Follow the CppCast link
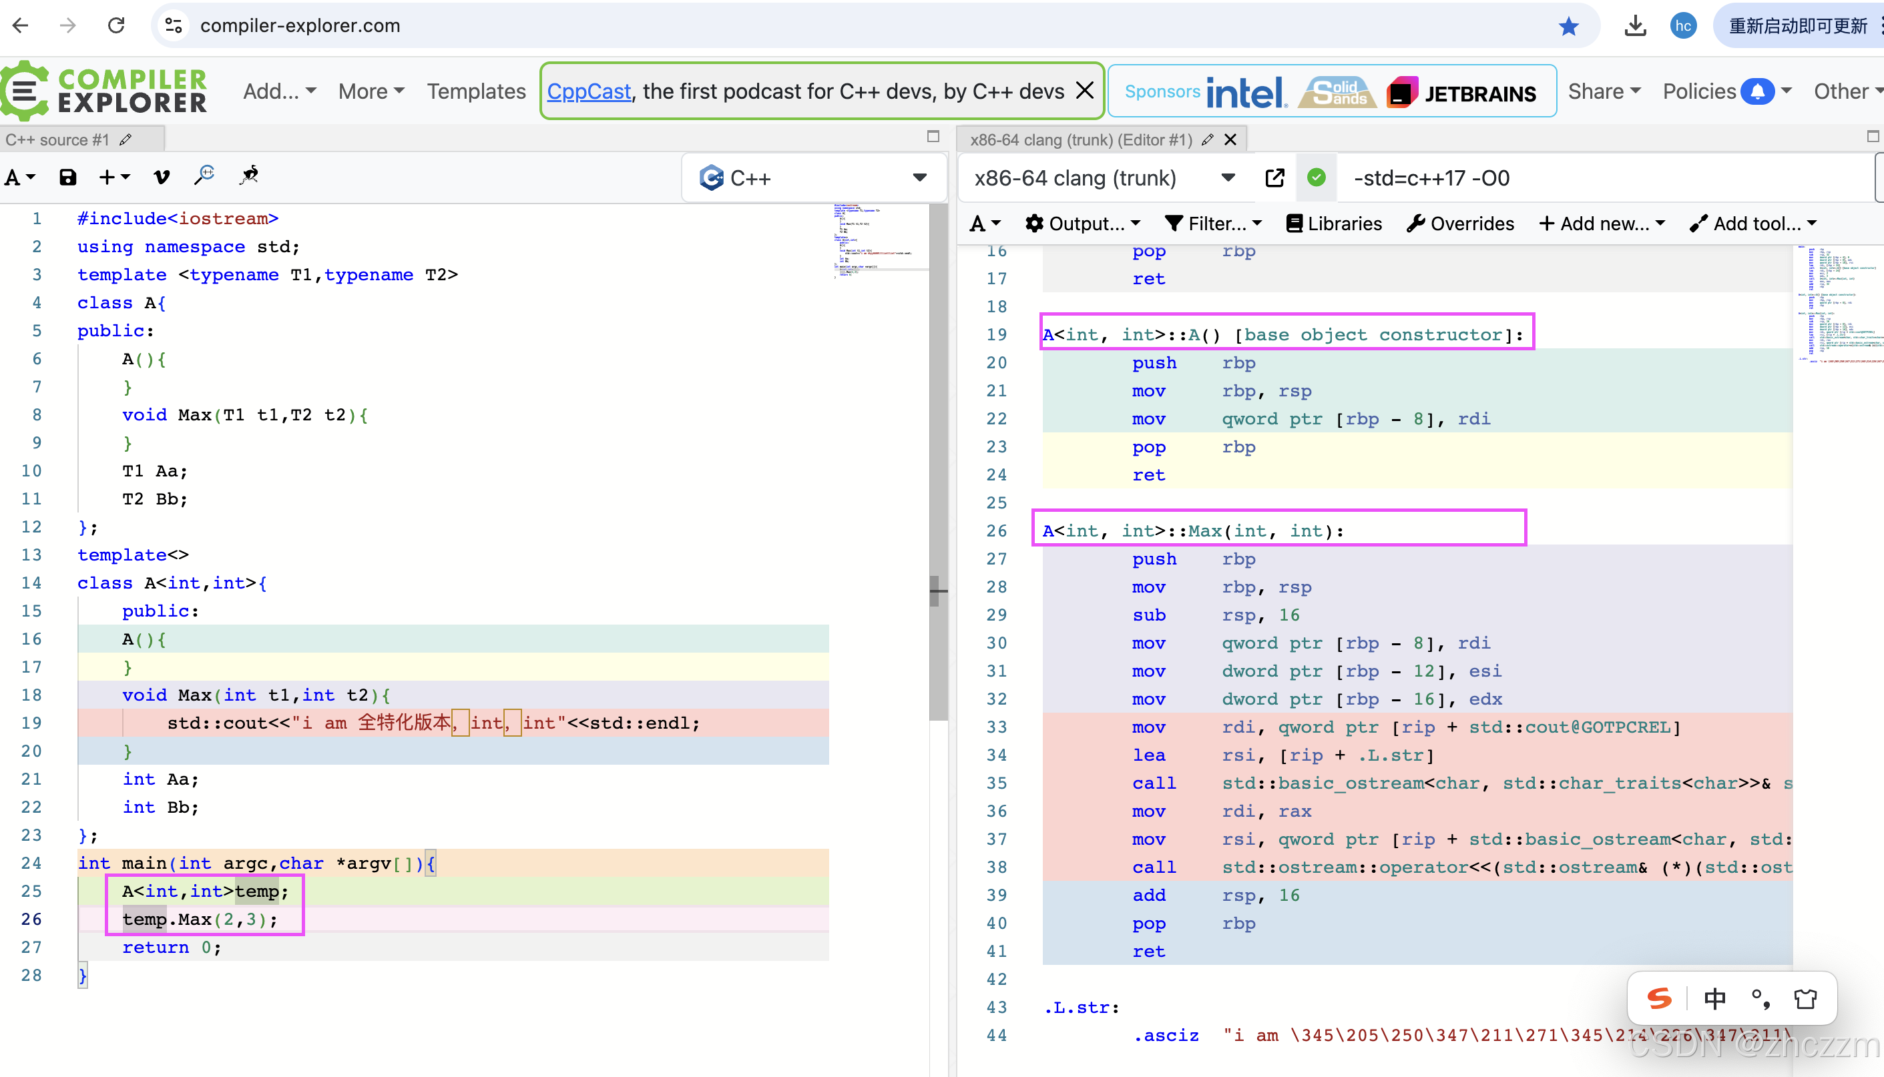 pos(588,91)
